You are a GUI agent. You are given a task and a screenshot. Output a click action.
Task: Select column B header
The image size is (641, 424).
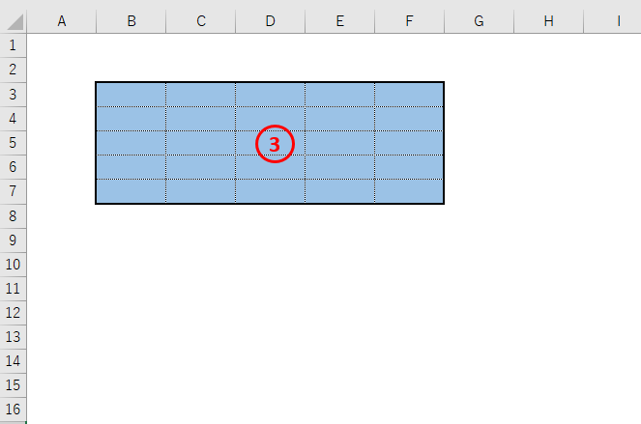(x=131, y=21)
